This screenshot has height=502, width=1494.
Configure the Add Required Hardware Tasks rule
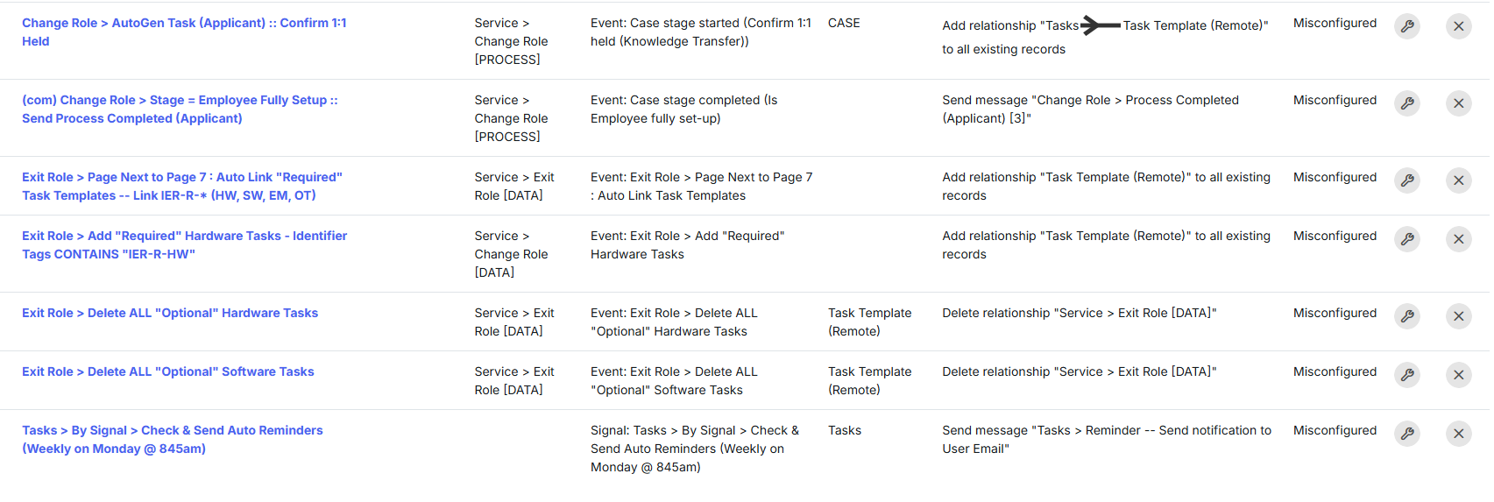pos(1407,239)
